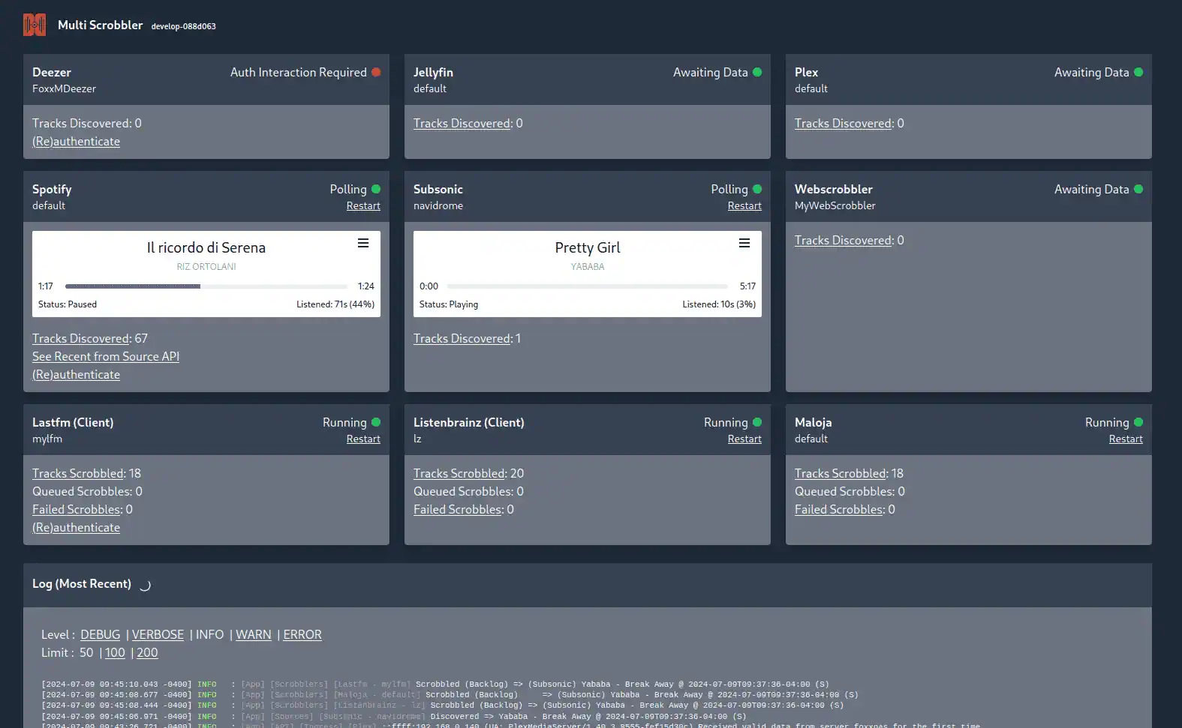
Task: Click the RIZ ORTOLANI artist name
Action: click(206, 267)
